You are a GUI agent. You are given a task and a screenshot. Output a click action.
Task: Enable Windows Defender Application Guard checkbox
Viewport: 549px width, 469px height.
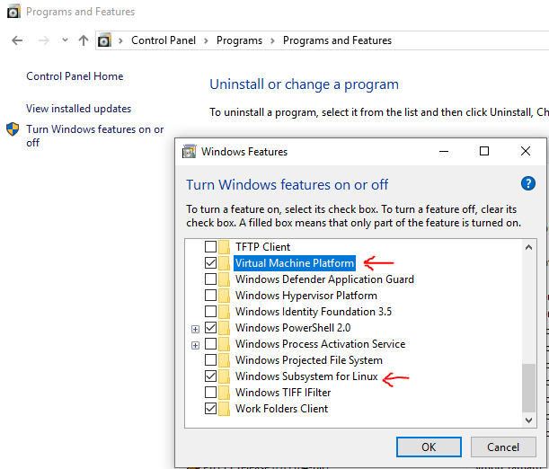[210, 279]
